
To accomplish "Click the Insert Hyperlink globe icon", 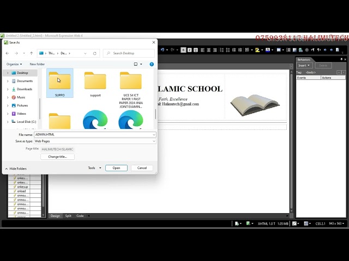I will (x=300, y=50).
